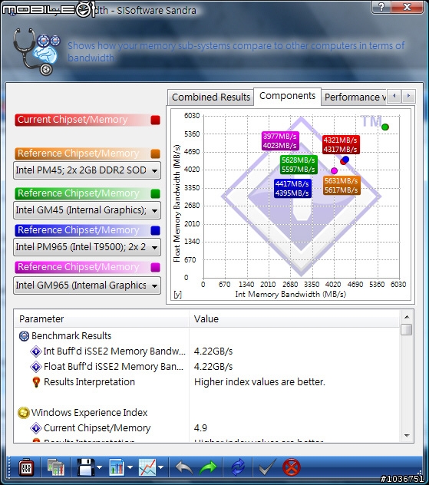This screenshot has height=485, width=429.
Task: Switch to the Performance tab
Action: (x=355, y=97)
